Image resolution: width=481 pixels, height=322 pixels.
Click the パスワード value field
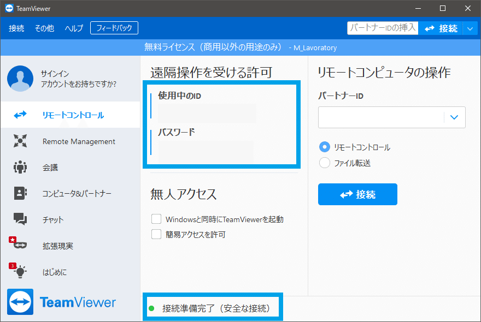point(206,151)
